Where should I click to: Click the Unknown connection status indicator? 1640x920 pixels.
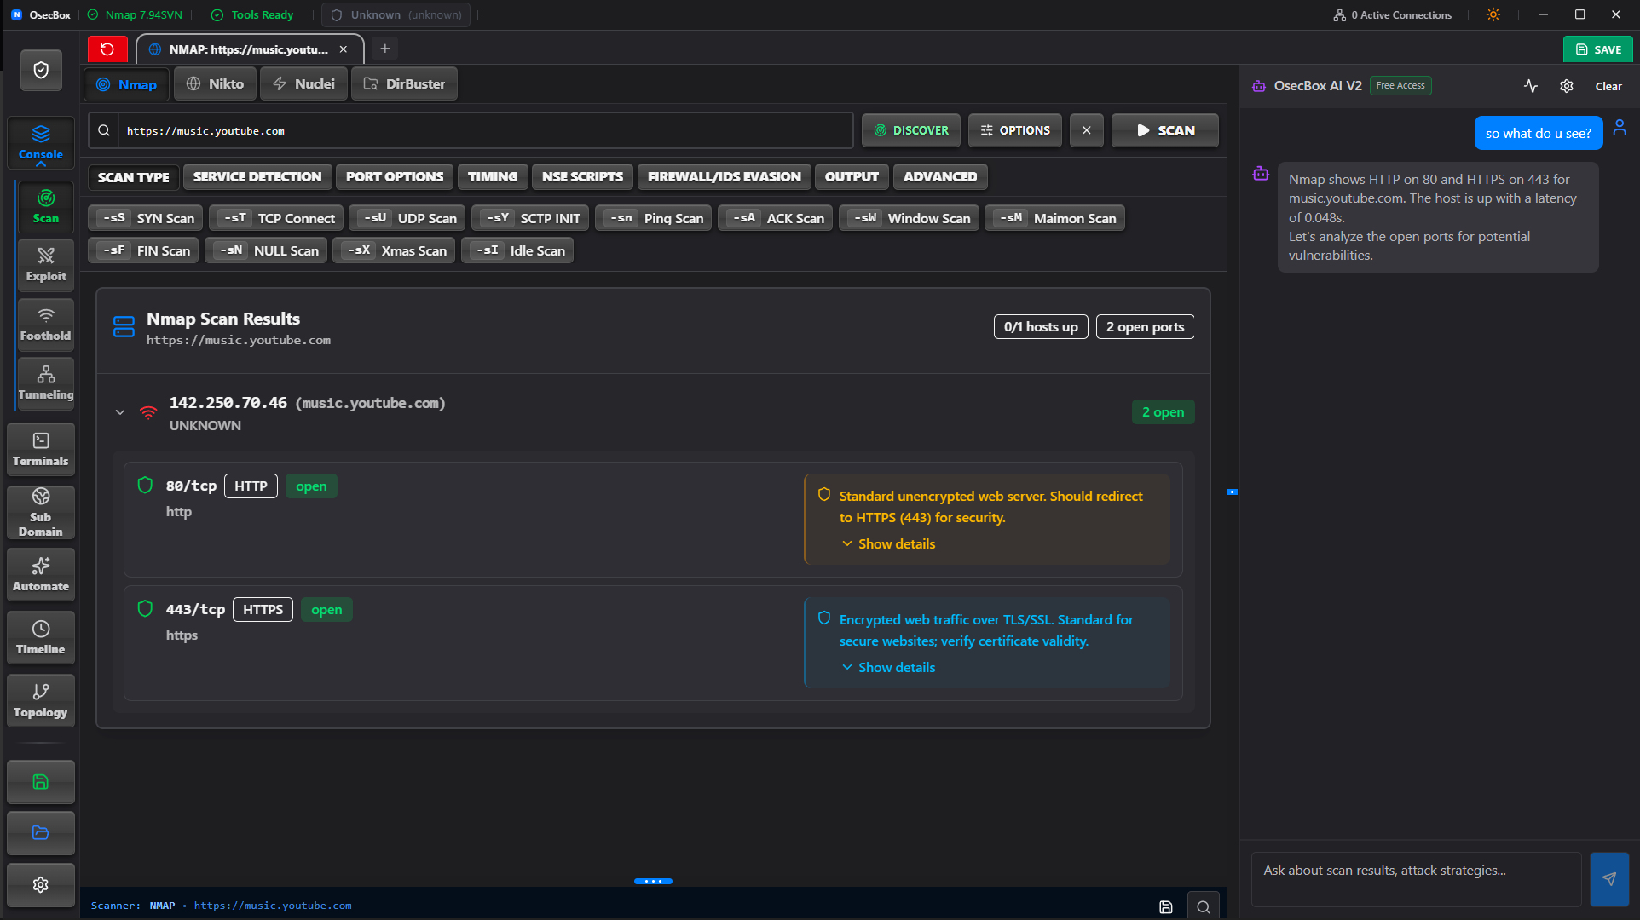pyautogui.click(x=396, y=14)
